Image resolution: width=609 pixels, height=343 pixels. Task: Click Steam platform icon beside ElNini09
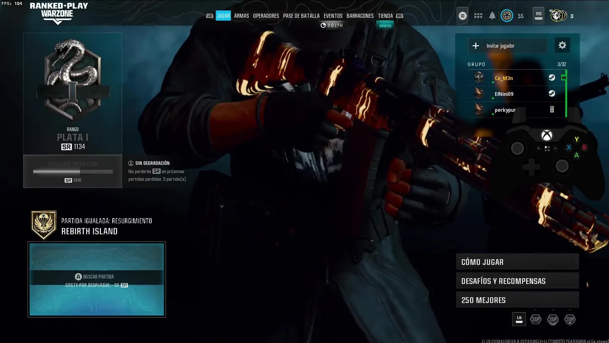click(x=552, y=93)
